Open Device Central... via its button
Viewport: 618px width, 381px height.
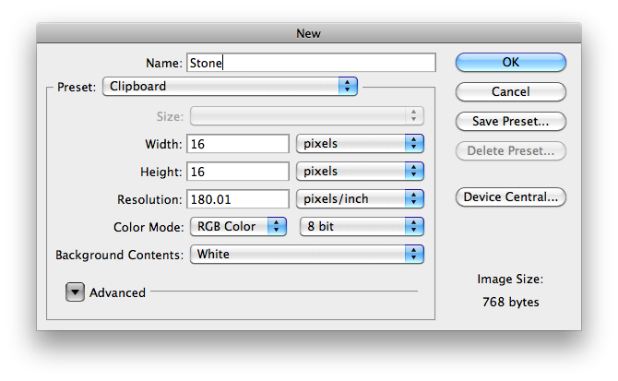510,197
